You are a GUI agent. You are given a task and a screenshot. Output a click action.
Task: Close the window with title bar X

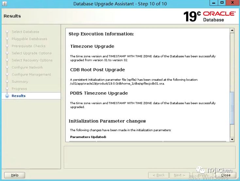pos(232,3)
